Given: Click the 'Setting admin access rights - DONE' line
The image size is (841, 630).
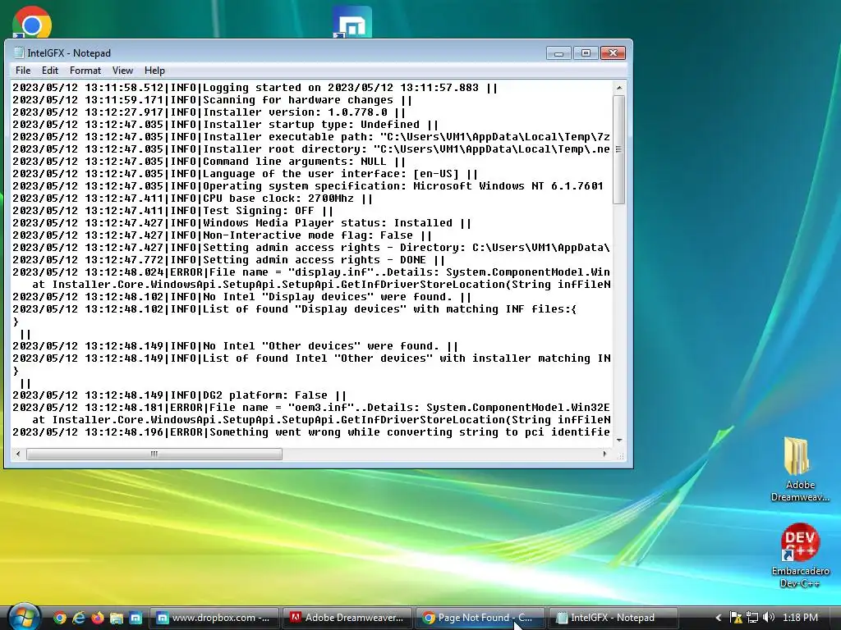Looking at the screenshot, I should point(229,260).
